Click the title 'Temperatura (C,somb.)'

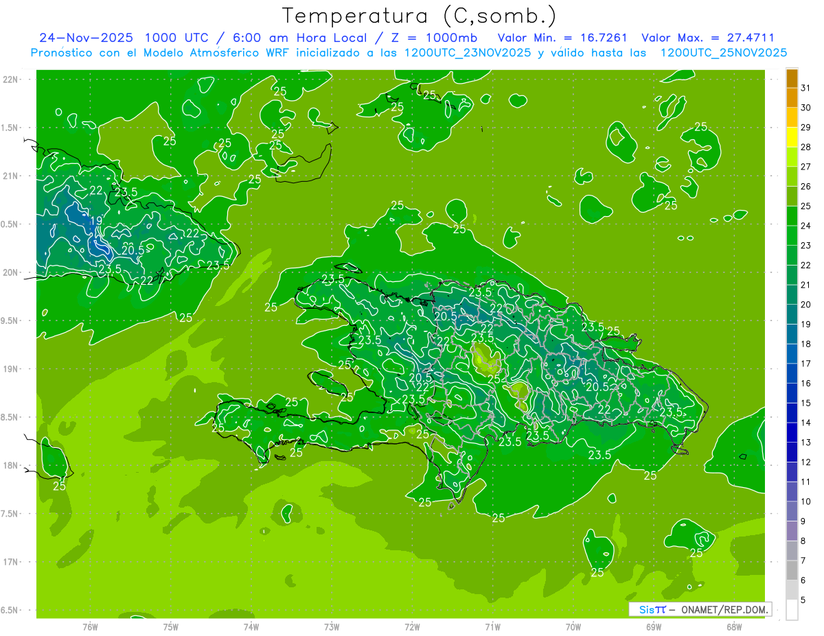[x=420, y=16]
